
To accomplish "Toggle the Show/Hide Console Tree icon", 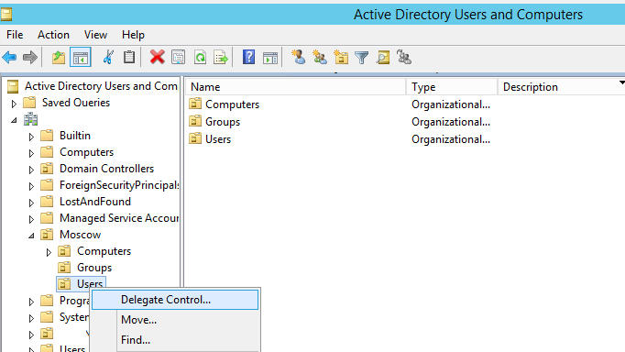I will 81,58.
